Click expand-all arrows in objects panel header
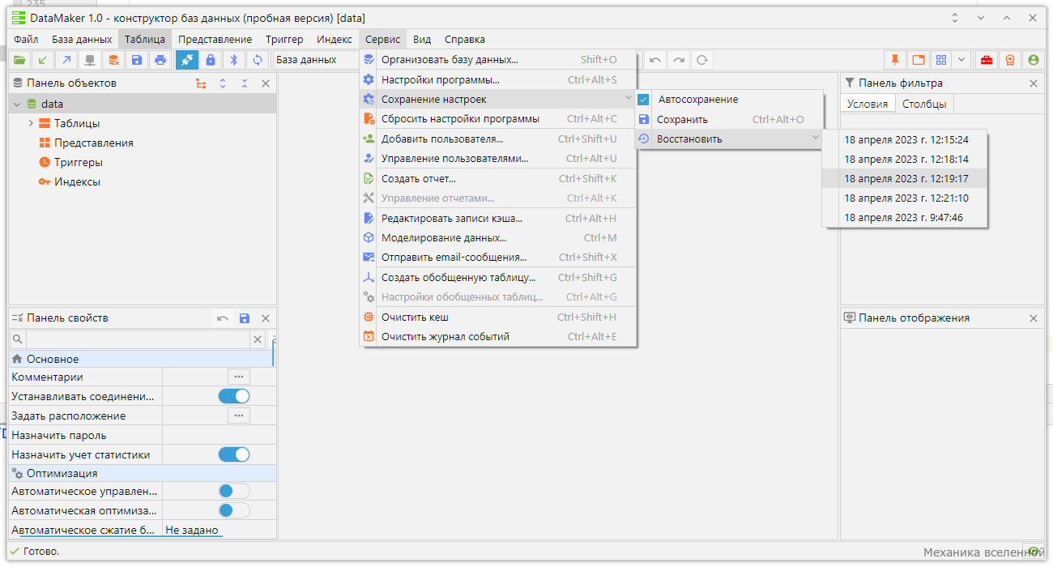Viewport: 1053px width, 567px height. coord(223,83)
